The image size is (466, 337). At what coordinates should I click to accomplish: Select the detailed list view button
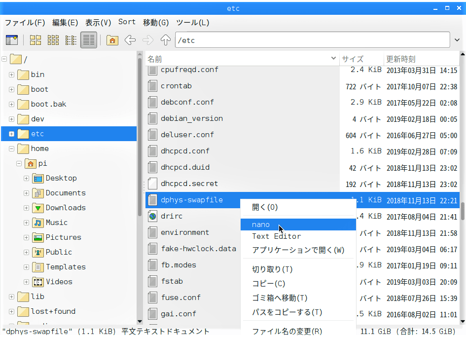[x=89, y=40]
